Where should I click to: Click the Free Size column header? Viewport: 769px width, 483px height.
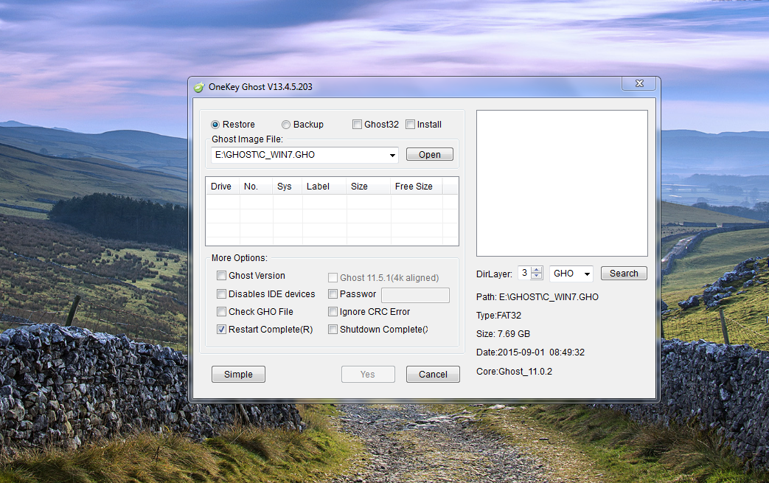pyautogui.click(x=417, y=187)
